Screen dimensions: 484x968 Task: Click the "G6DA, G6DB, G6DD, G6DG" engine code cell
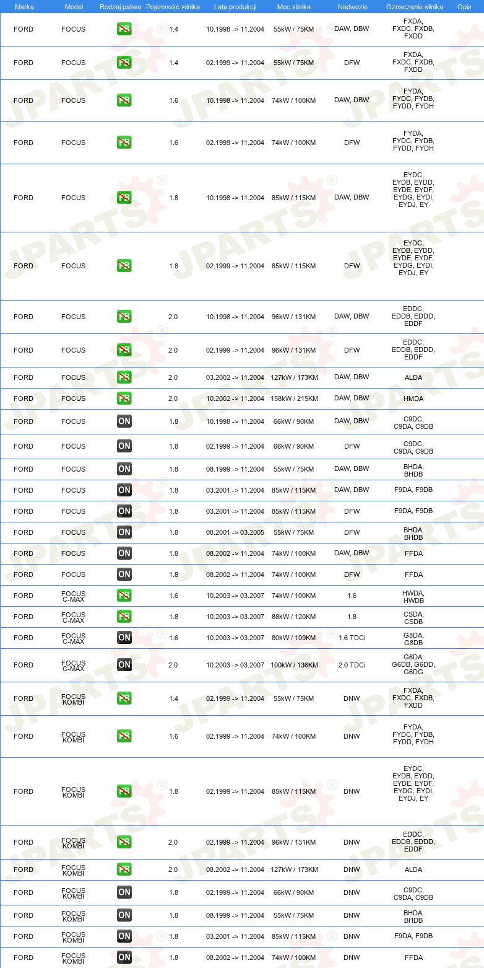413,664
